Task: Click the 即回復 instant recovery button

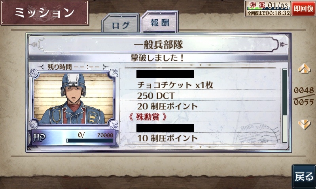Action: (303, 8)
